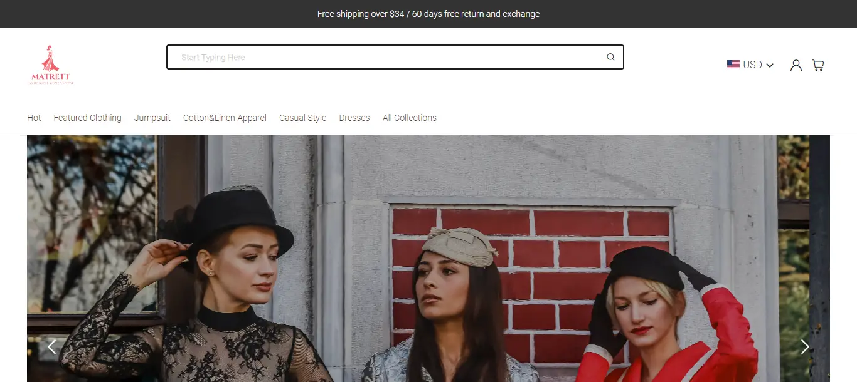Visit the Dresses category

(x=354, y=118)
